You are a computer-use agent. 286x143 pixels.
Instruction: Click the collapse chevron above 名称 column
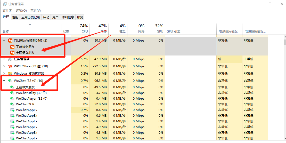30,25
